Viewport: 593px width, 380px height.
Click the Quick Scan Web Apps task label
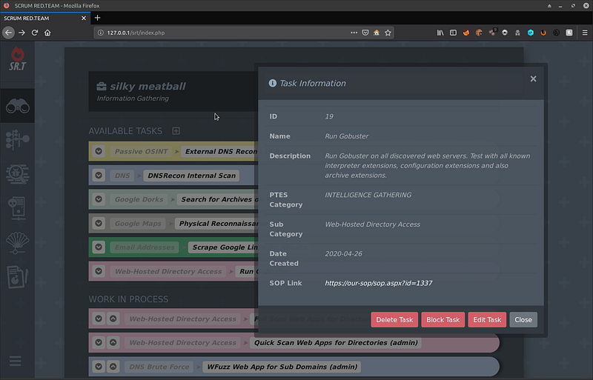point(336,342)
